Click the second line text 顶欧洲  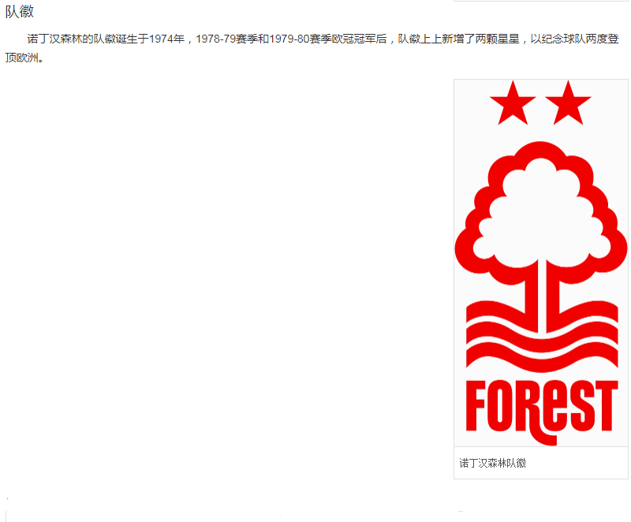point(22,58)
